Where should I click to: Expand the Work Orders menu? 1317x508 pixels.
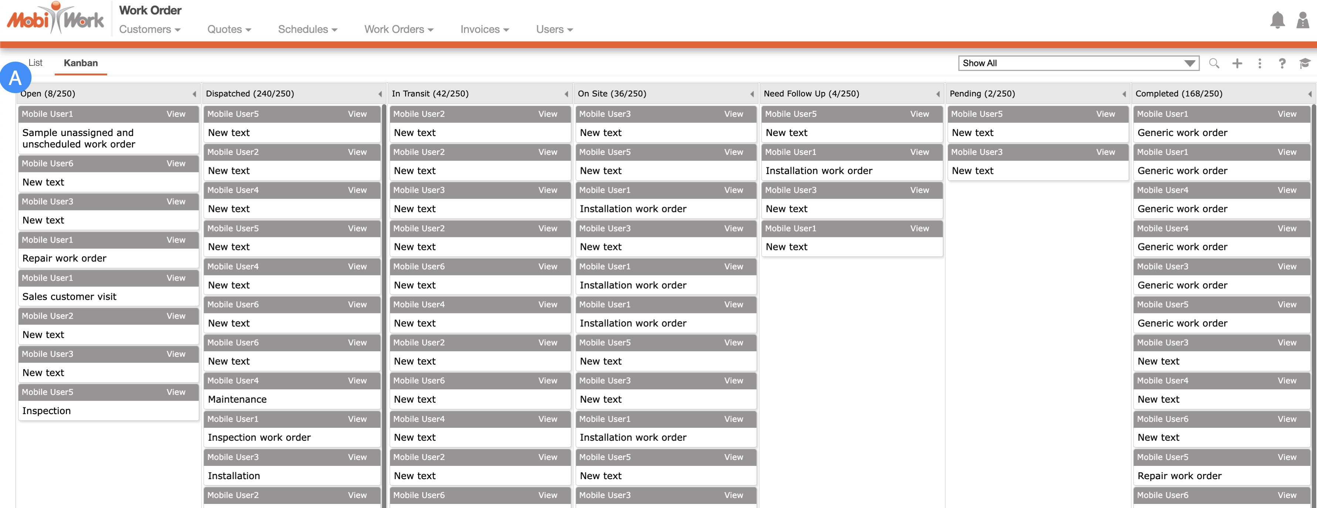pos(398,30)
